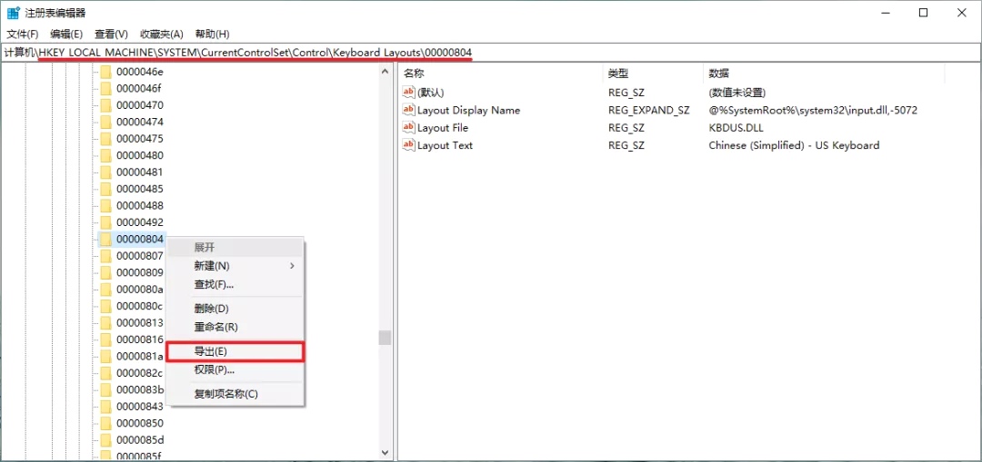Image resolution: width=982 pixels, height=462 pixels.
Task: Click folder icon of key 00000804
Action: 105,239
